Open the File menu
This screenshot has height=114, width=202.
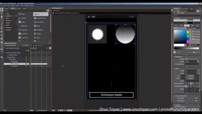click(x=1, y=6)
